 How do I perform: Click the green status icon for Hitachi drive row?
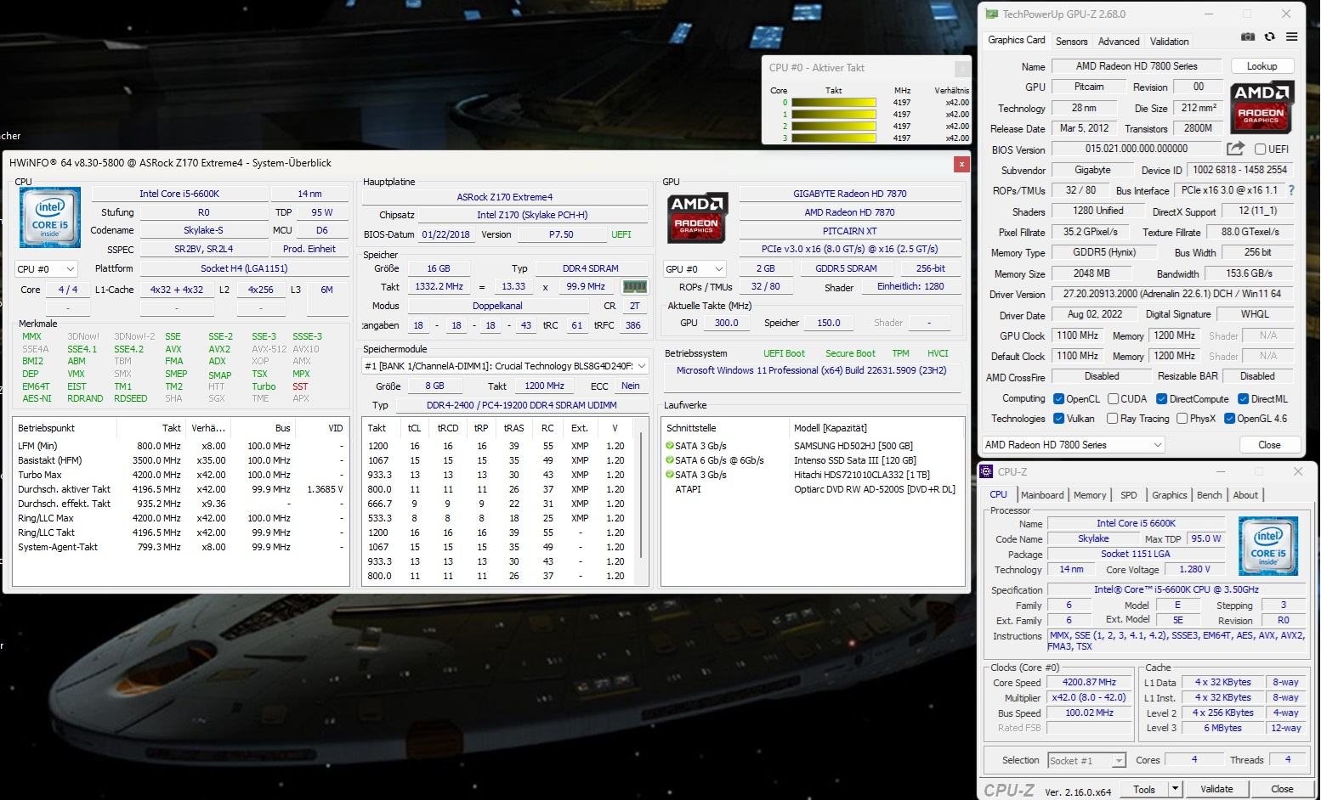coord(670,475)
